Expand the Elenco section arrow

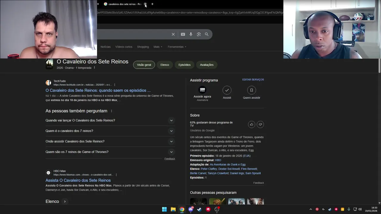[65, 202]
